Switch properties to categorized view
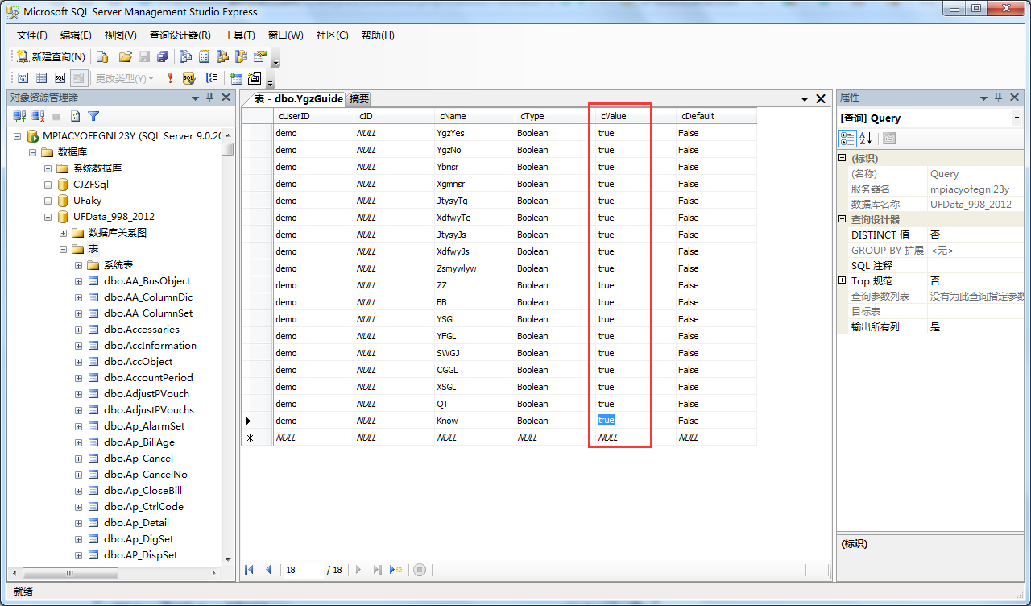This screenshot has width=1031, height=606. (847, 139)
